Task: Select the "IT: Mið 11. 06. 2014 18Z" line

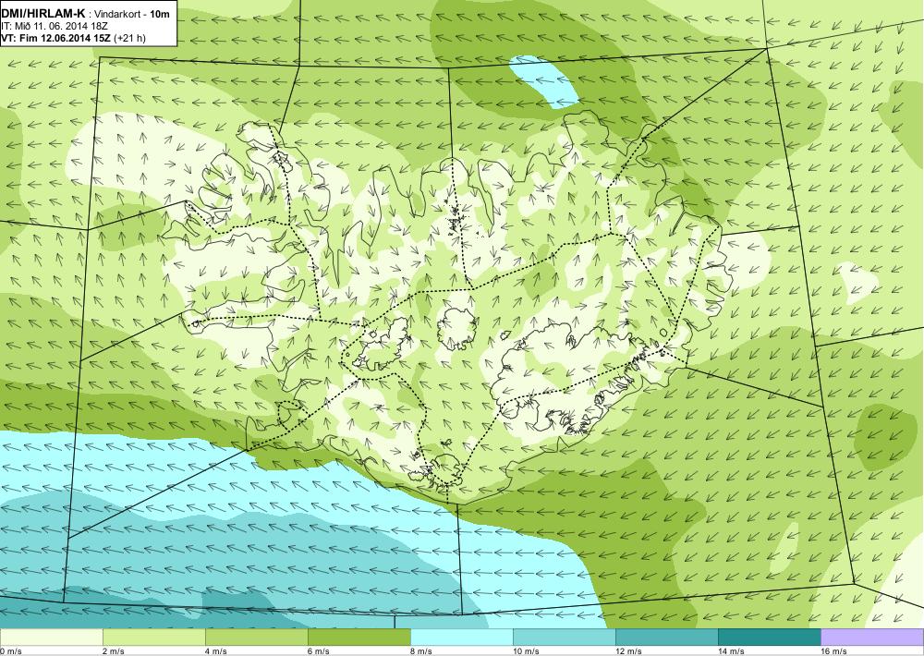Action: pos(53,26)
